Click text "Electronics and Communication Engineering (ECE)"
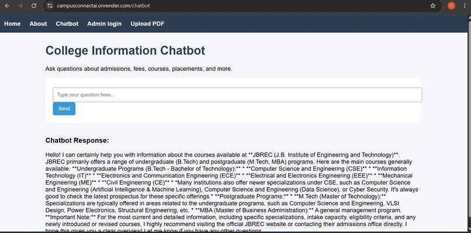The width and height of the screenshot is (471, 233). point(168,176)
